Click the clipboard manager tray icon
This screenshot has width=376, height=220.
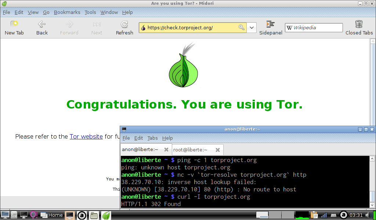pos(314,215)
